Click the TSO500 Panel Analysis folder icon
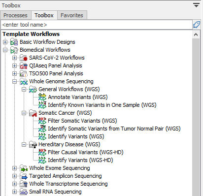Viewport: 203px width, 196px height. click(x=24, y=73)
